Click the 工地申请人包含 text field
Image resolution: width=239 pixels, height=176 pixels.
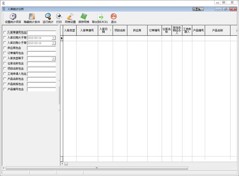pos(41,74)
